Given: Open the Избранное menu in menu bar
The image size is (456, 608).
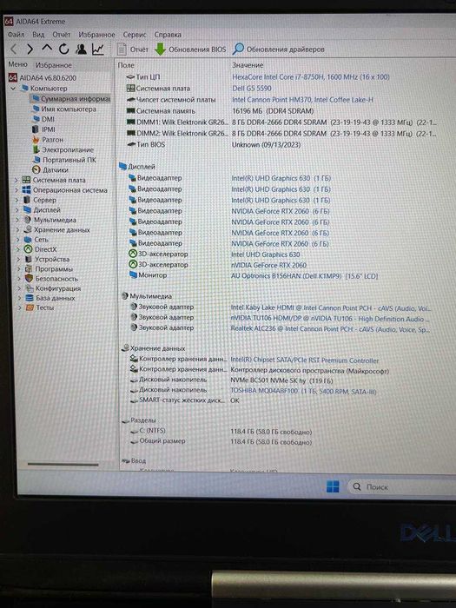Looking at the screenshot, I should [x=96, y=35].
